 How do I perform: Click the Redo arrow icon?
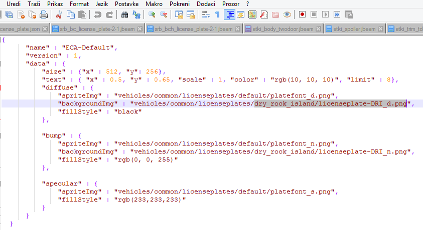coord(109,14)
